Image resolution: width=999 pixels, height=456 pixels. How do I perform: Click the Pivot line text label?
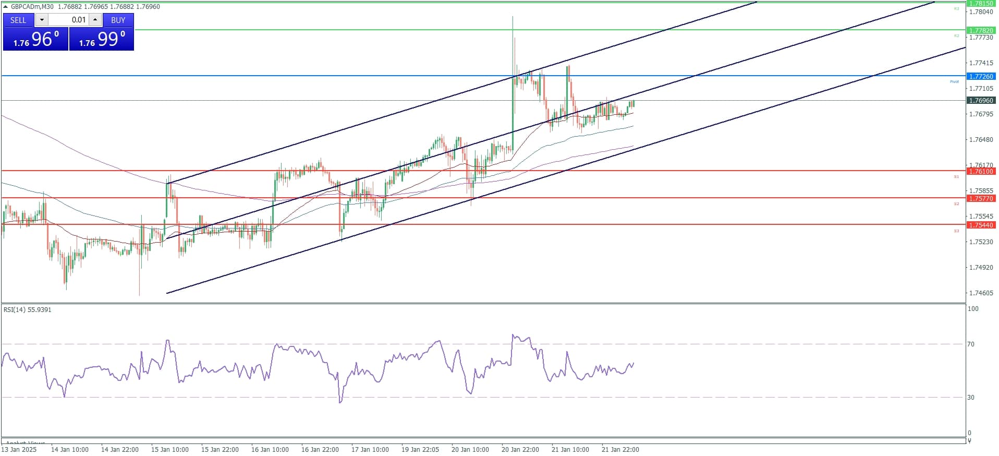point(954,81)
